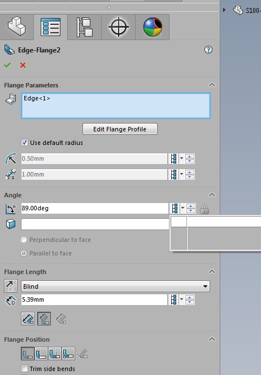Screen dimensions: 261x375
Task: Select Bend from Virtual Sharp position
Action: coord(68,354)
